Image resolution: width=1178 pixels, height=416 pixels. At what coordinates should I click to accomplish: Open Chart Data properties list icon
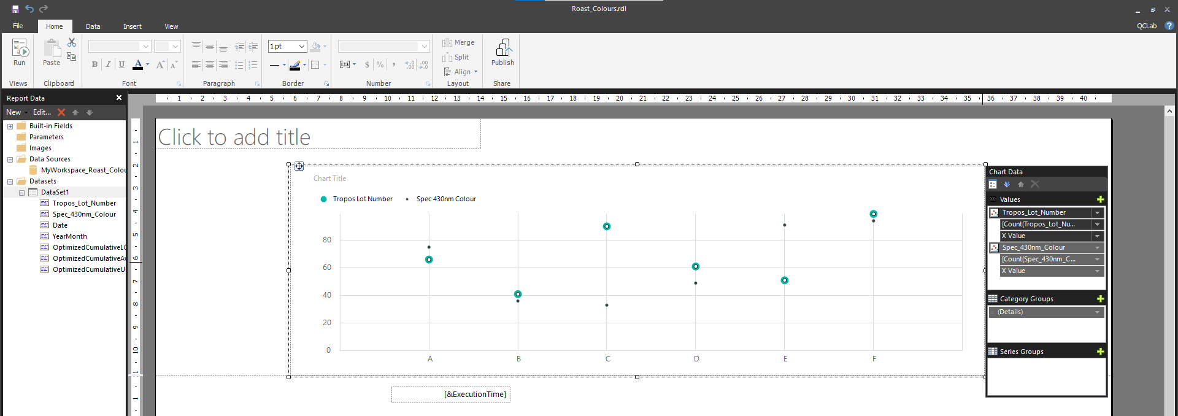click(x=993, y=184)
